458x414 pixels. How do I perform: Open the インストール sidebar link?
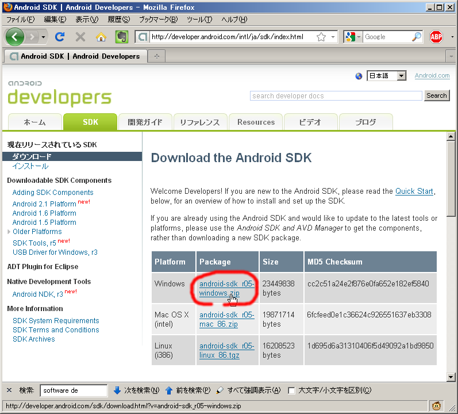(x=30, y=166)
